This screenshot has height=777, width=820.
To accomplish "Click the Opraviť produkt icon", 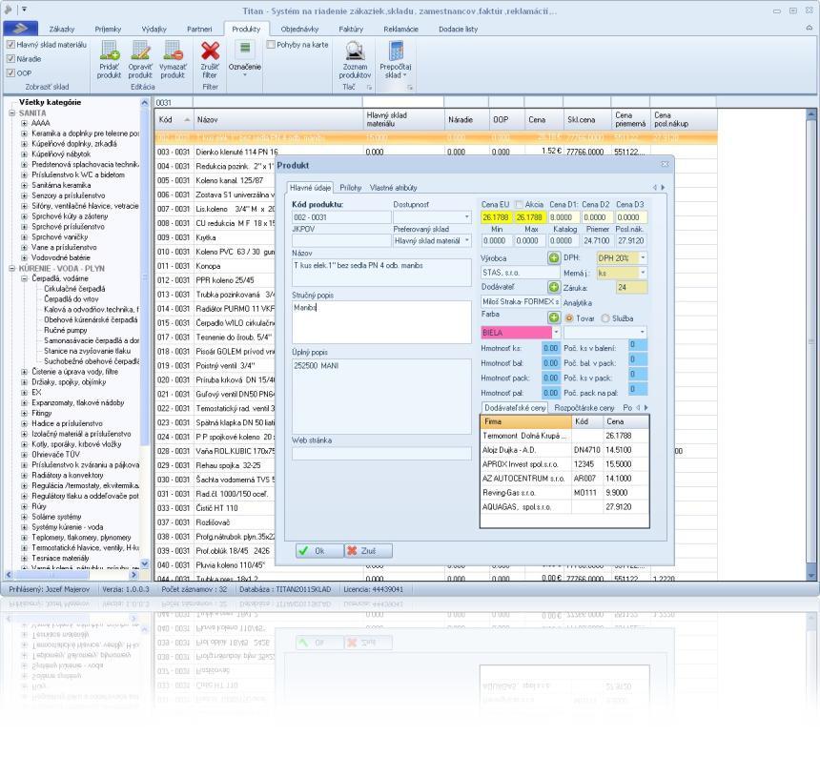I will (x=141, y=51).
